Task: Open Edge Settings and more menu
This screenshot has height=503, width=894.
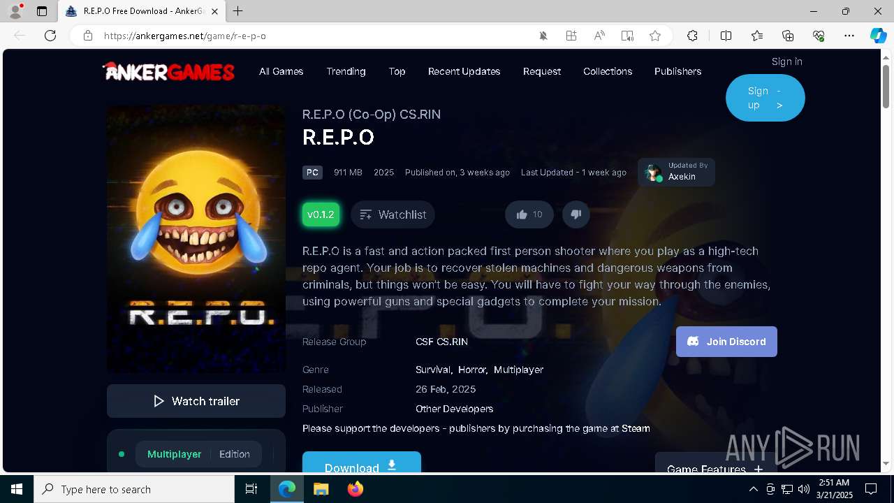Action: [x=849, y=36]
